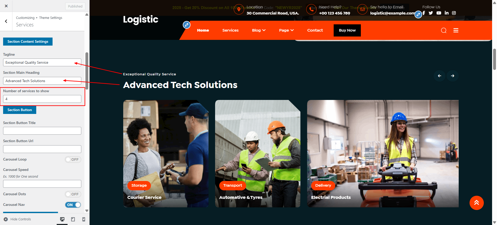This screenshot has width=497, height=225.
Task: Toggle the Carousel Loop switch
Action: (73, 159)
